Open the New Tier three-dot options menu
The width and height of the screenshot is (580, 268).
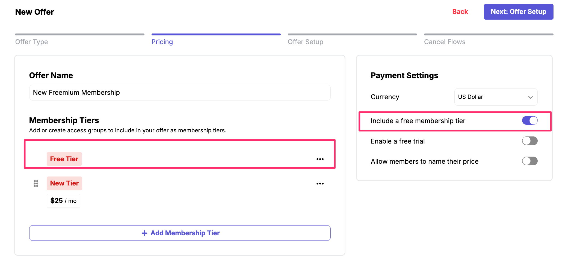320,184
